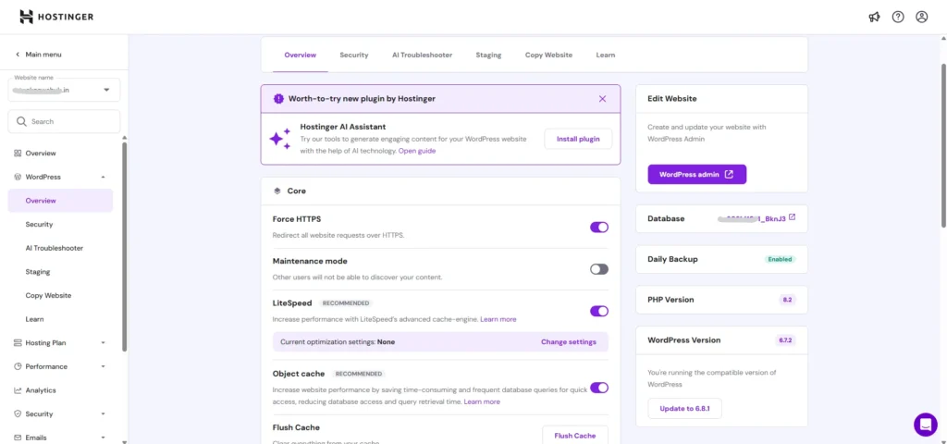The image size is (947, 444).
Task: Open the database external link icon
Action: pos(793,217)
